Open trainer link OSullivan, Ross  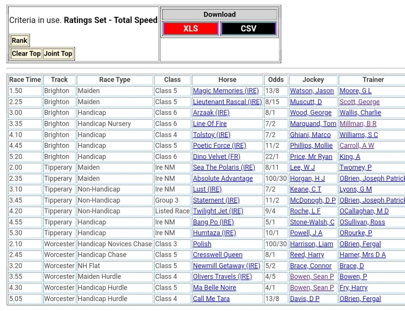point(362,222)
